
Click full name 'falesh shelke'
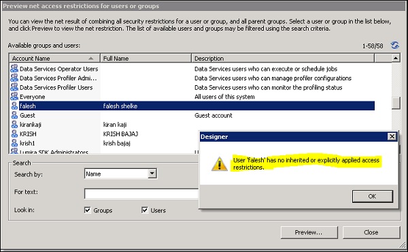tap(120, 106)
